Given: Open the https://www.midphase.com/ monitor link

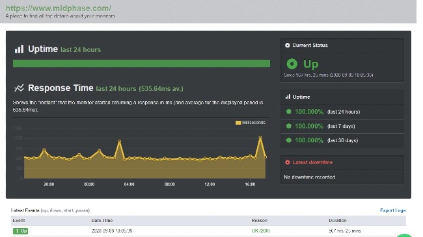Looking at the screenshot, I should point(59,8).
